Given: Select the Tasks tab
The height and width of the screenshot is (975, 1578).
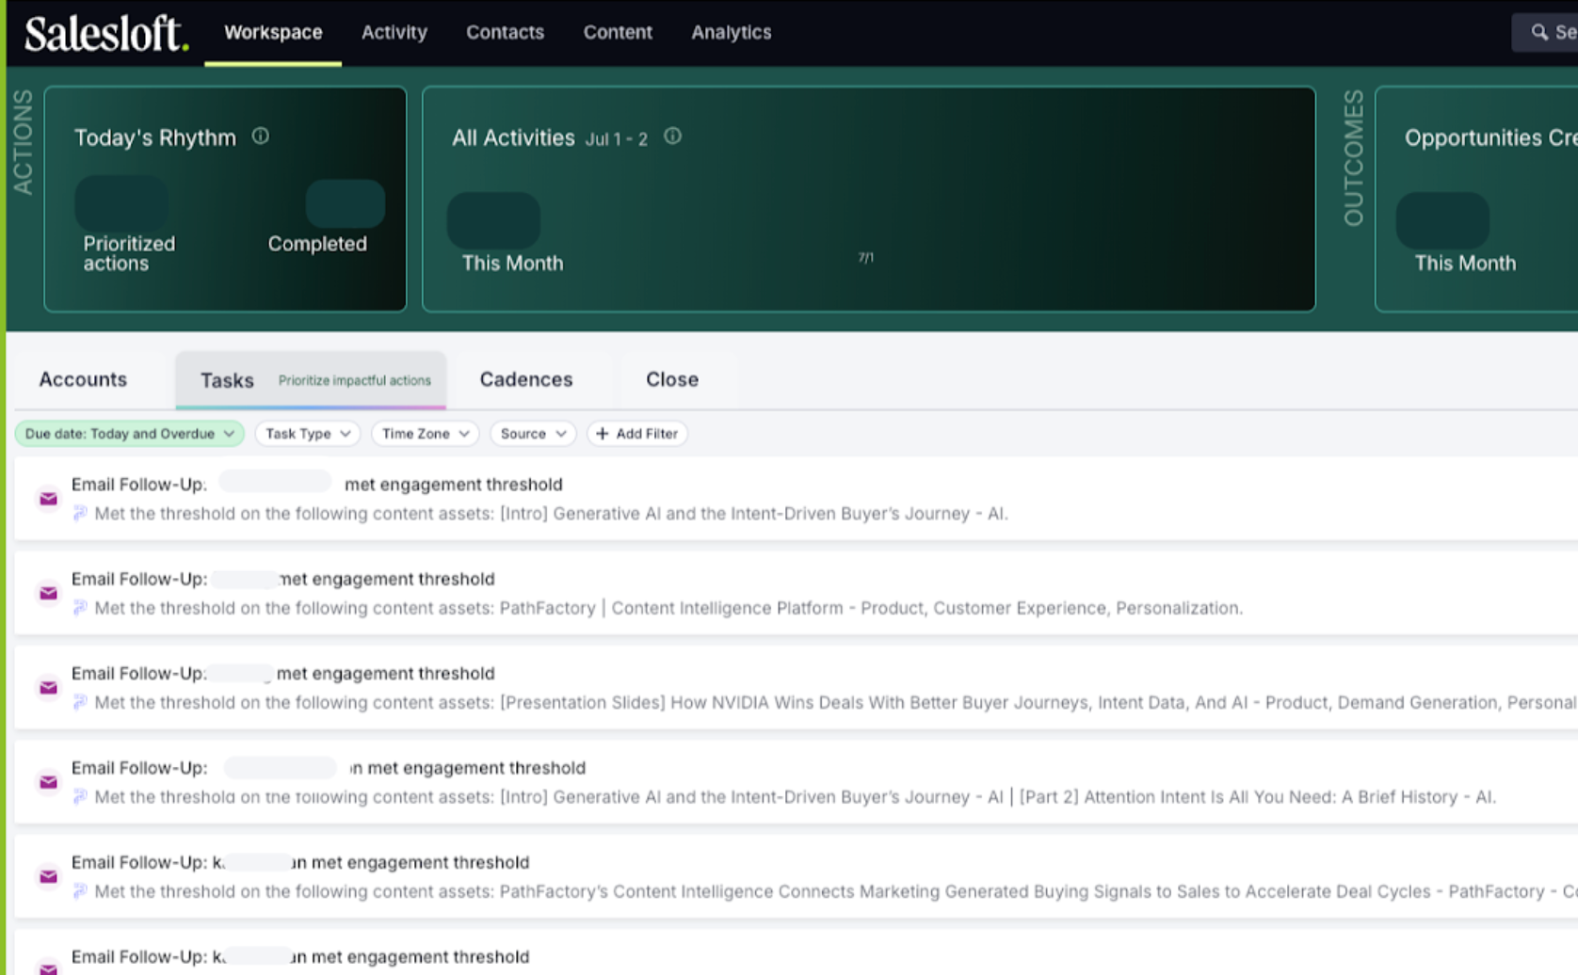Looking at the screenshot, I should pyautogui.click(x=311, y=380).
